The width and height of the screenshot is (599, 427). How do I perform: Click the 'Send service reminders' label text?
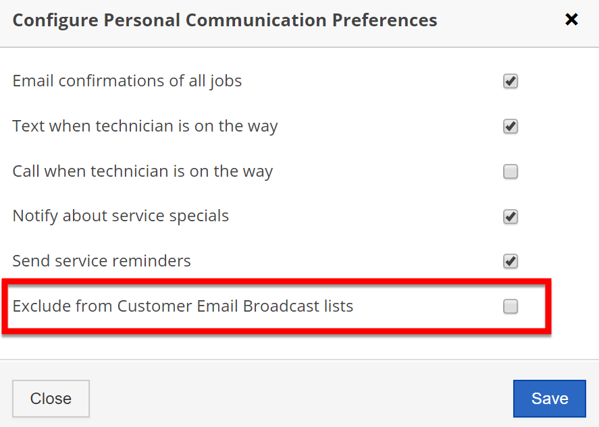pyautogui.click(x=102, y=261)
